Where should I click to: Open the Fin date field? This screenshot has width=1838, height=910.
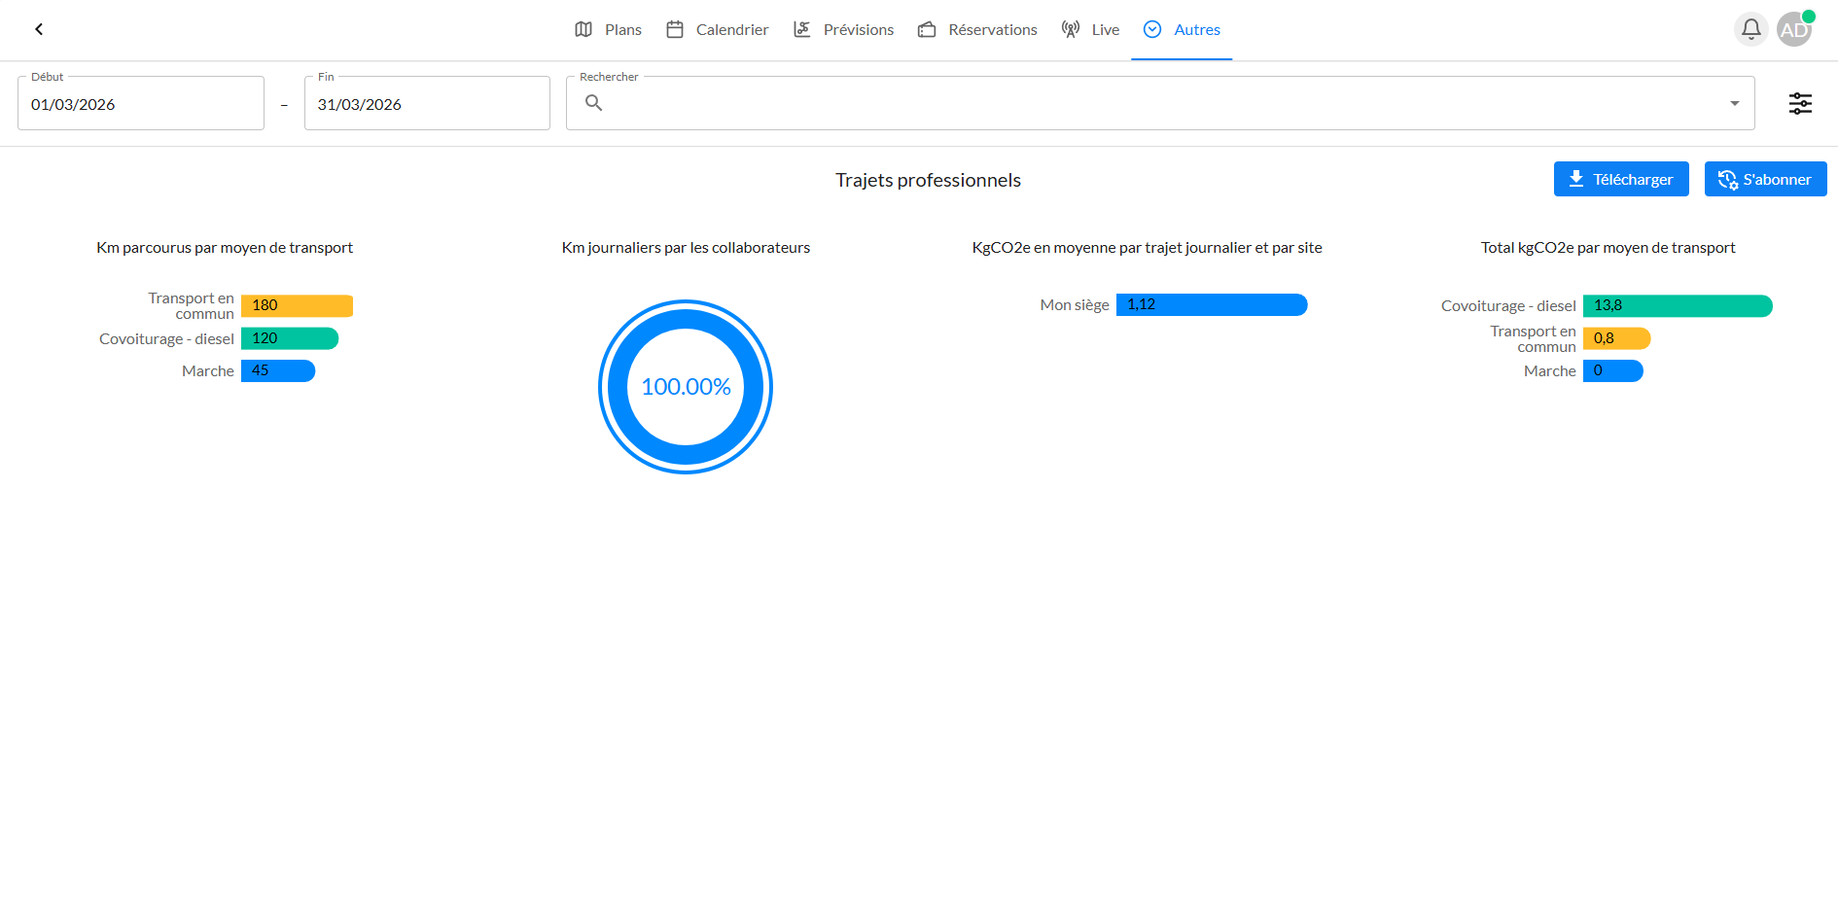coord(426,104)
